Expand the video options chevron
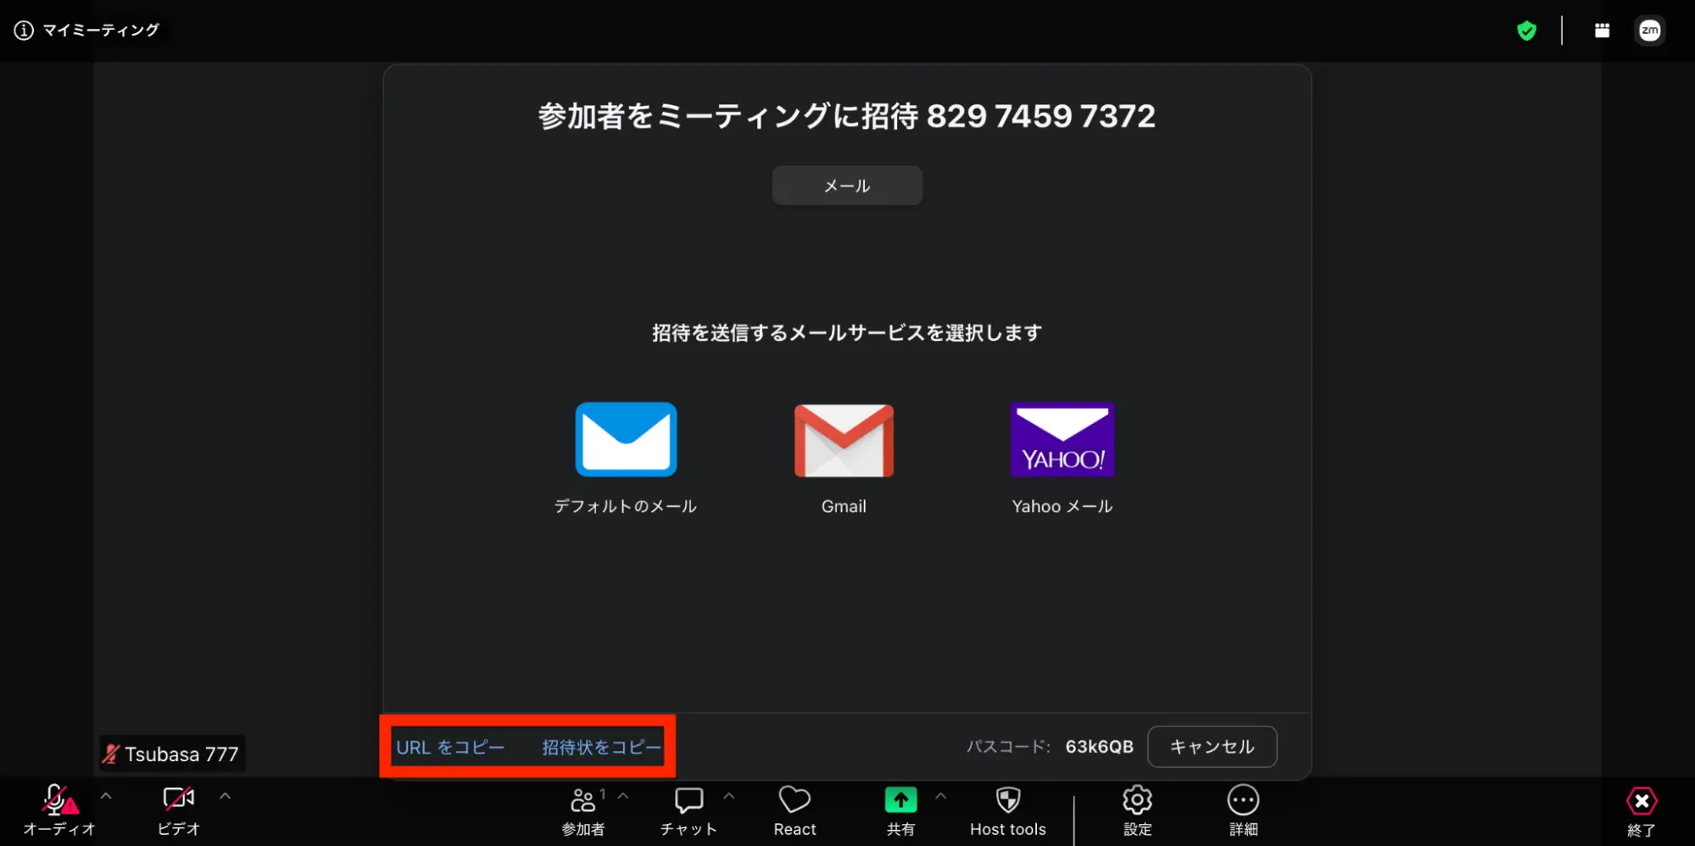Image resolution: width=1695 pixels, height=846 pixels. click(225, 796)
